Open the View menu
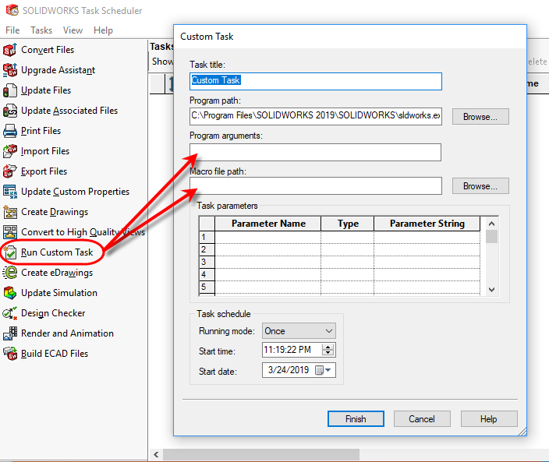549x462 pixels. coord(73,30)
